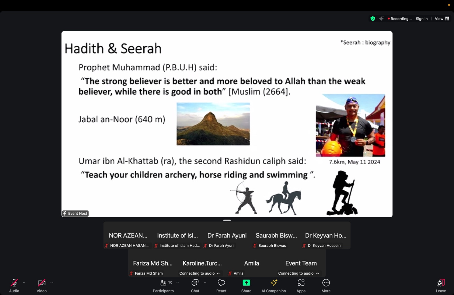Open the React emoji menu
This screenshot has height=295, width=454.
221,285
